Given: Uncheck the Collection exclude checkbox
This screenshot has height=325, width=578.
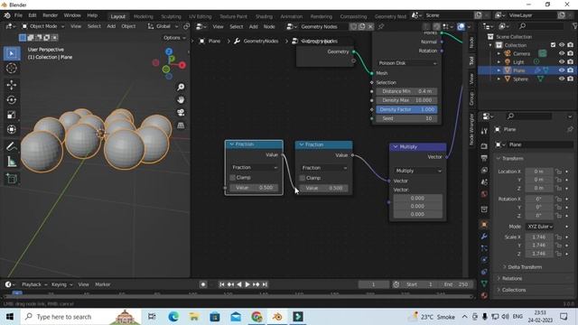Looking at the screenshot, I should pos(553,45).
